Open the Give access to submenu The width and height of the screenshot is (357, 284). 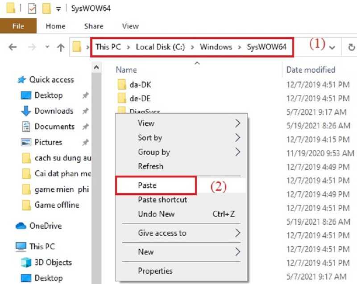[x=181, y=233]
